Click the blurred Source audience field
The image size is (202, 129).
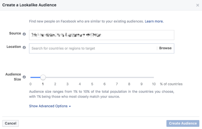point(102,35)
